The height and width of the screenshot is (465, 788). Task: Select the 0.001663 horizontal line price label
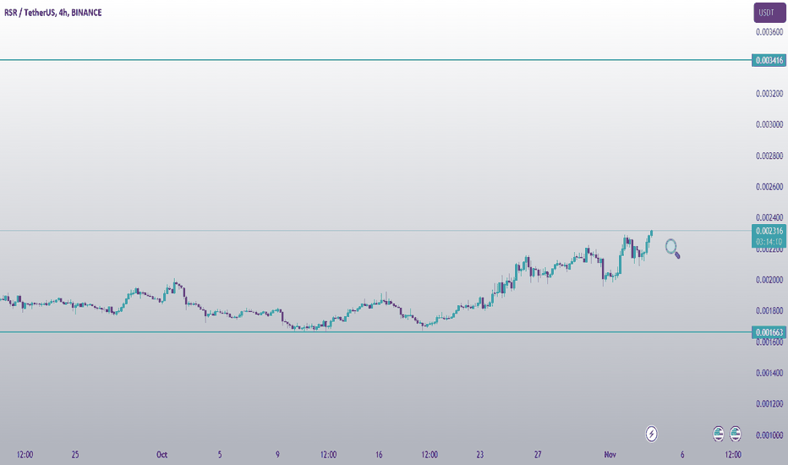point(769,332)
